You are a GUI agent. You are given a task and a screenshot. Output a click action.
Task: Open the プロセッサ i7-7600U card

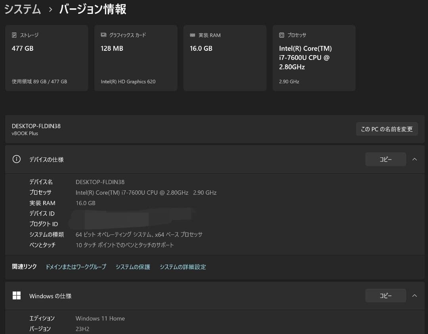(314, 58)
